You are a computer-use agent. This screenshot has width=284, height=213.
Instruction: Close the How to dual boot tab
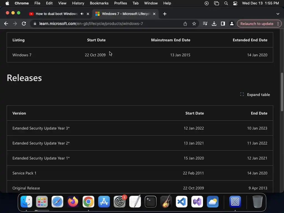click(88, 14)
